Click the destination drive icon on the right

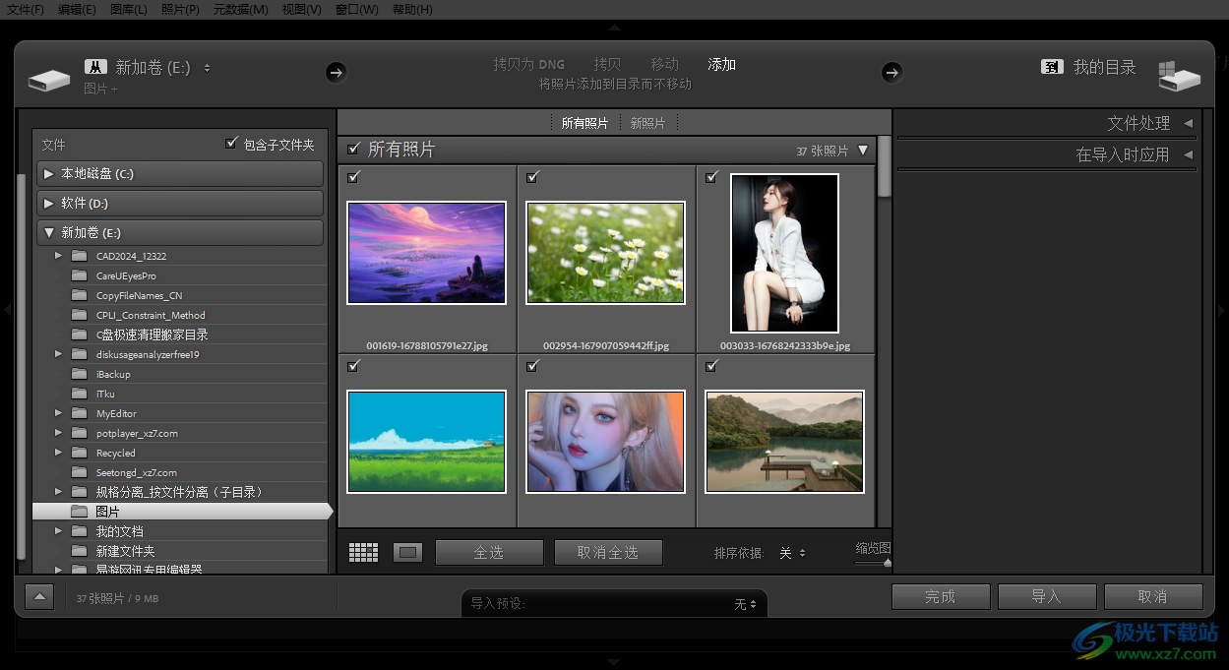(1180, 77)
